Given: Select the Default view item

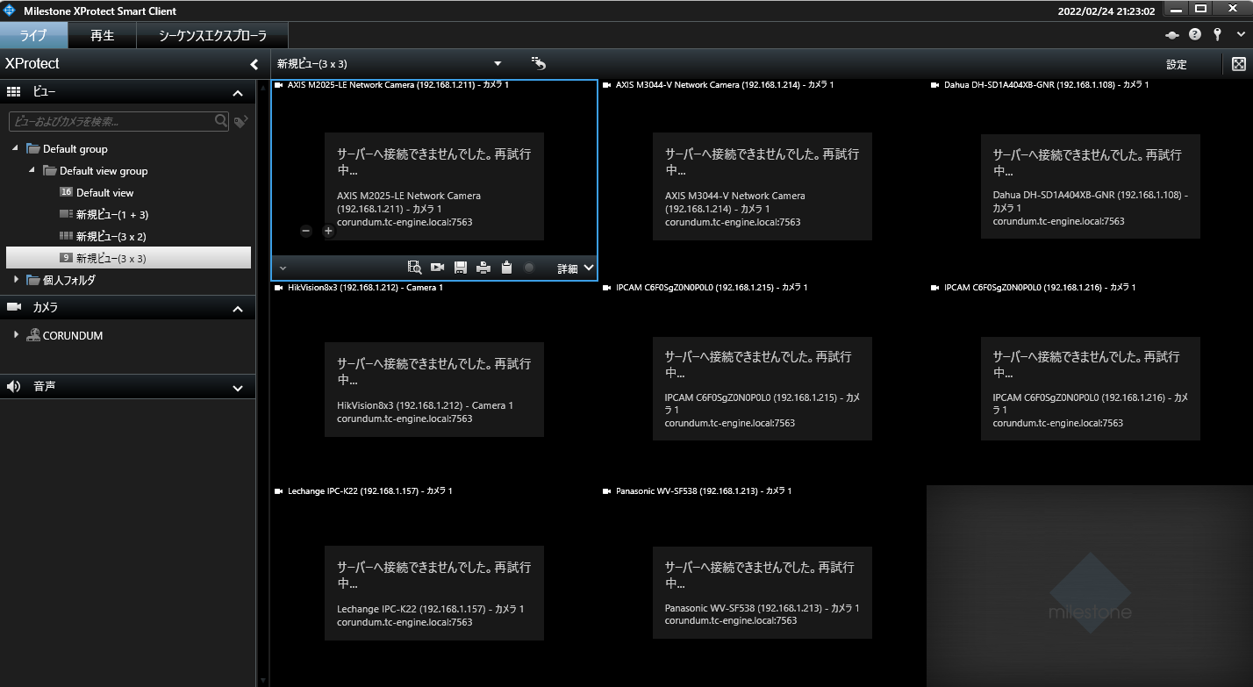Looking at the screenshot, I should (104, 192).
